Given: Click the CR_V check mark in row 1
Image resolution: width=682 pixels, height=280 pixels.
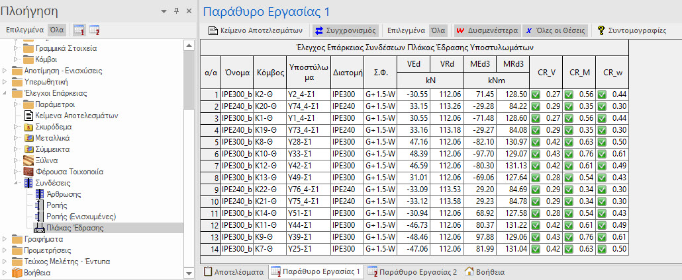Looking at the screenshot, I should tap(536, 94).
